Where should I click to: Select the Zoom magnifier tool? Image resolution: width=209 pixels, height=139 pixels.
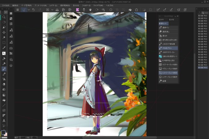click(x=4, y=17)
